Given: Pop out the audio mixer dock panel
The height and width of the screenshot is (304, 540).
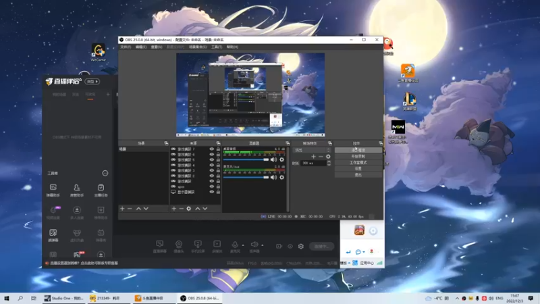Looking at the screenshot, I should click(288, 143).
